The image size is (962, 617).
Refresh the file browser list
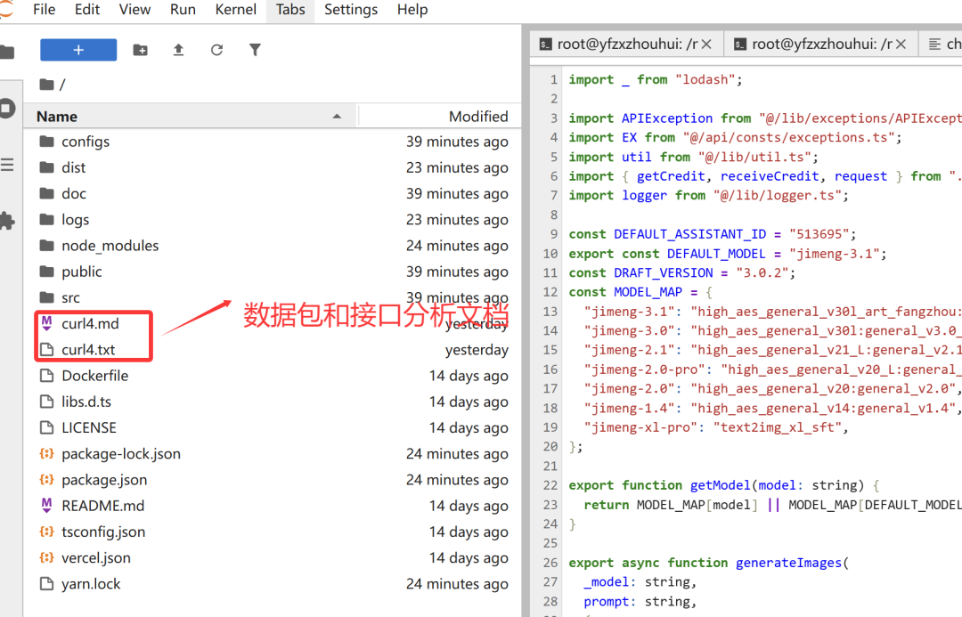[x=216, y=50]
